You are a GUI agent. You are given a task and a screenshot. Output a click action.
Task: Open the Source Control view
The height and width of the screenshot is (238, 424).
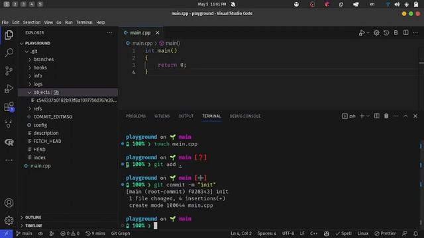[9, 71]
